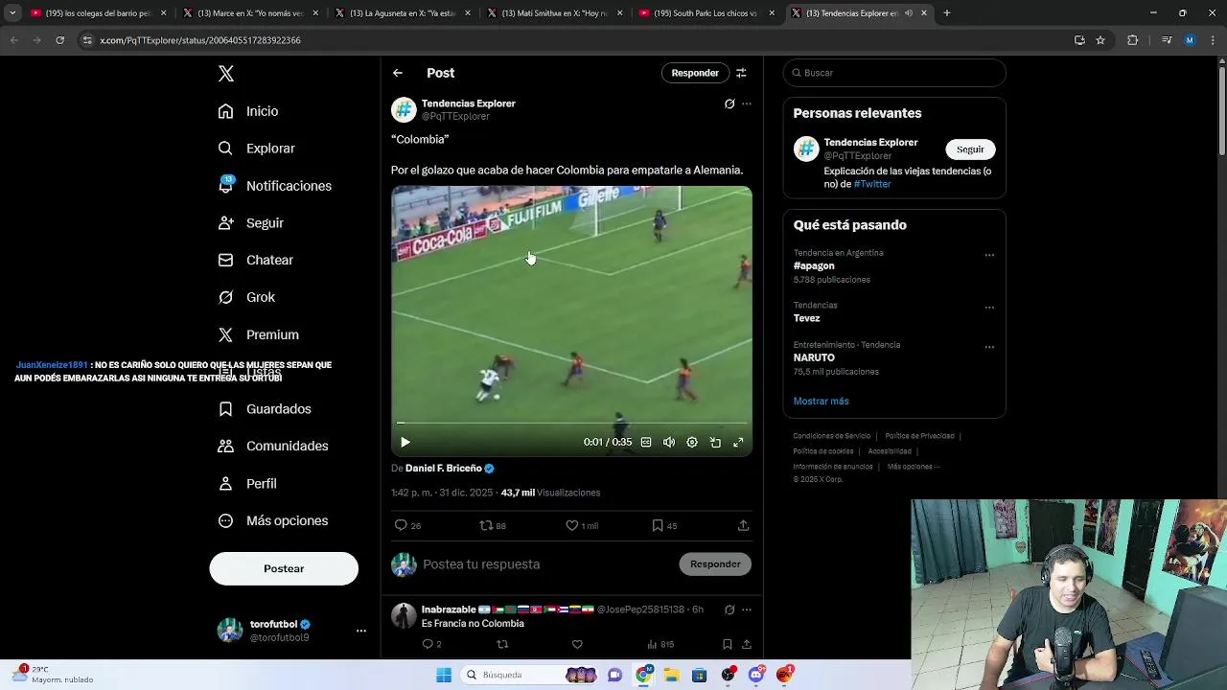The image size is (1227, 690).
Task: Open the #apagon trend
Action: coord(814,265)
